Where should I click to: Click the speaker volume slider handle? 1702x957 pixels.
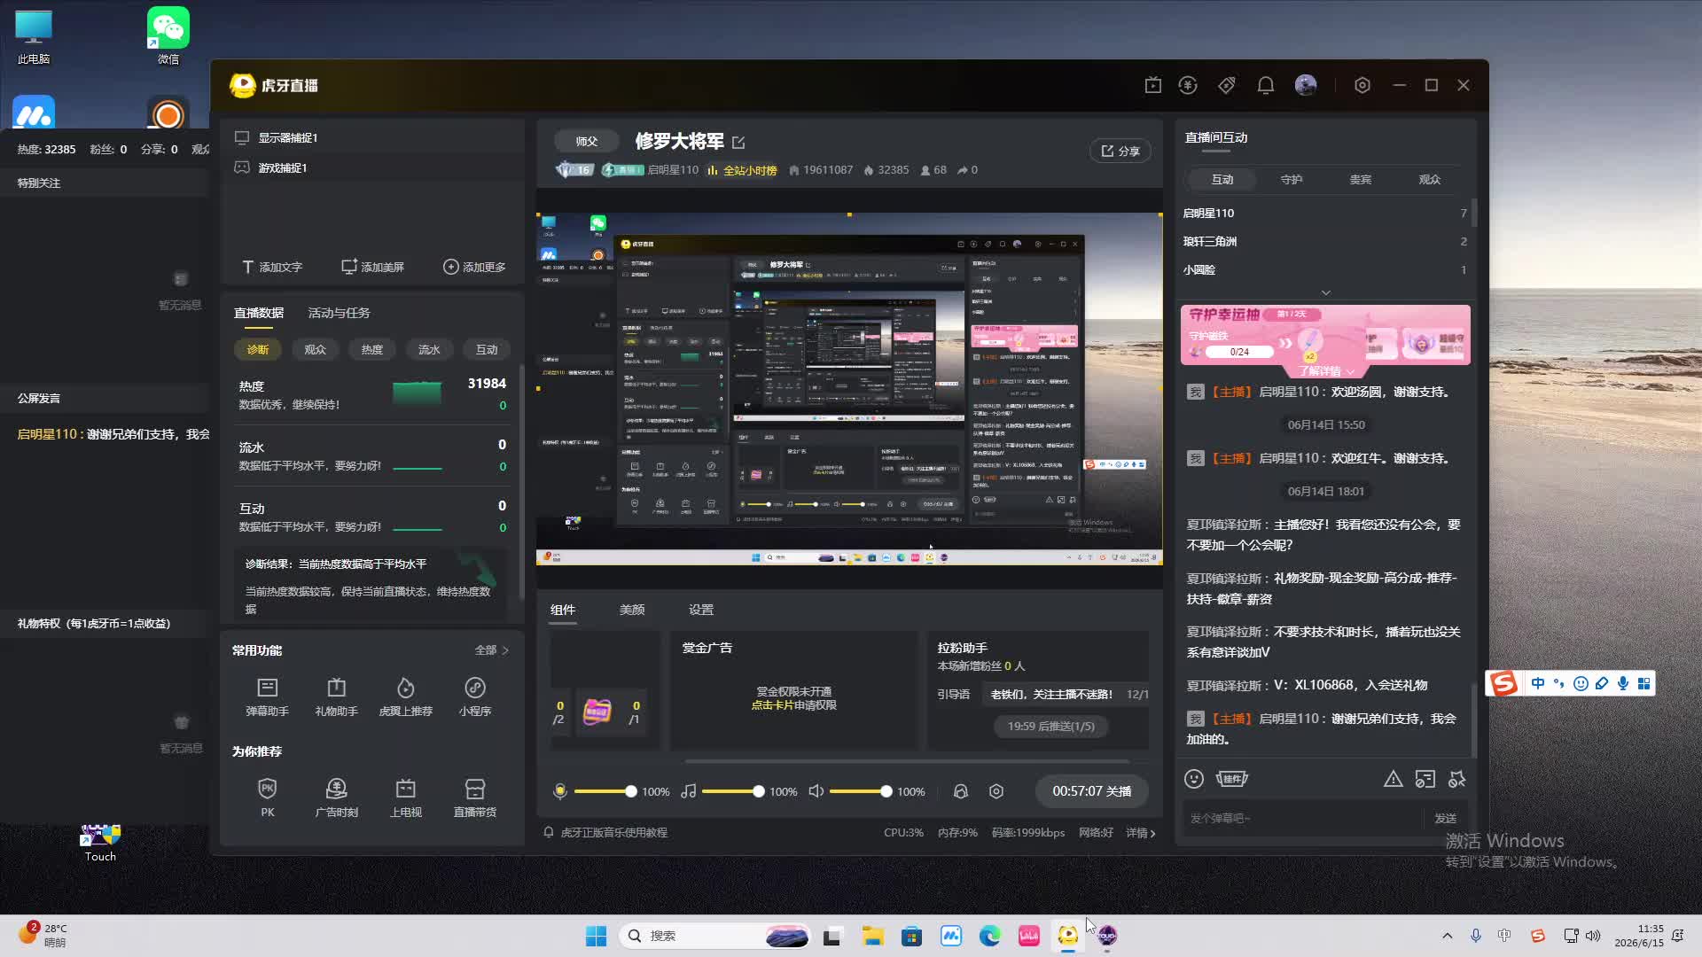886,791
